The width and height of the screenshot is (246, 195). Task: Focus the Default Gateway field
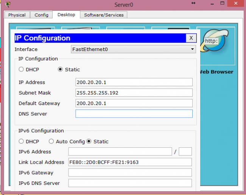click(134, 103)
